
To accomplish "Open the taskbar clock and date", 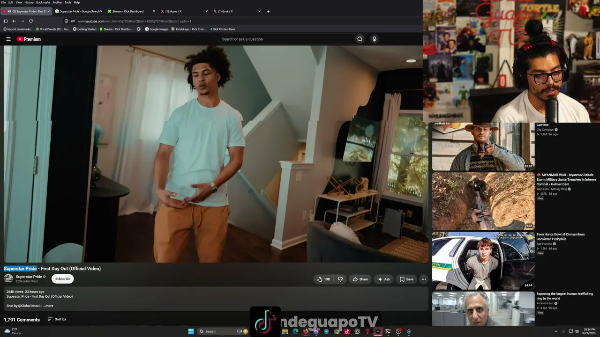I will (589, 331).
